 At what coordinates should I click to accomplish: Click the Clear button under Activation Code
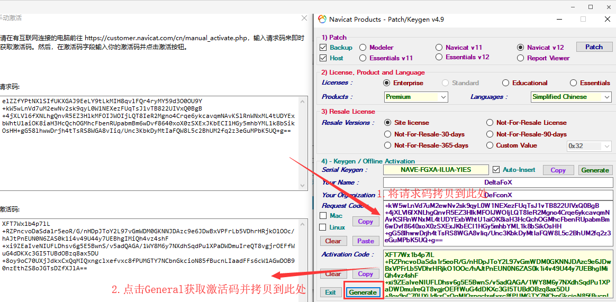[333, 274]
